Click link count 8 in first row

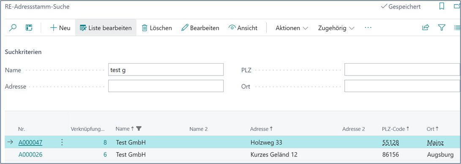[105, 142]
